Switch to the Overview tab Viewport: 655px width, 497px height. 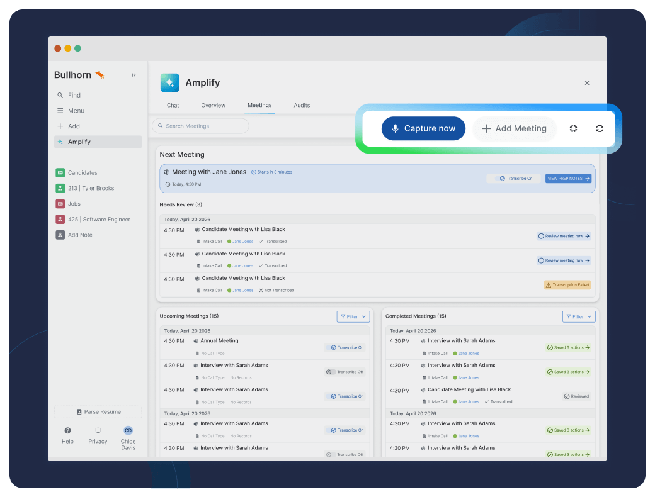tap(213, 105)
